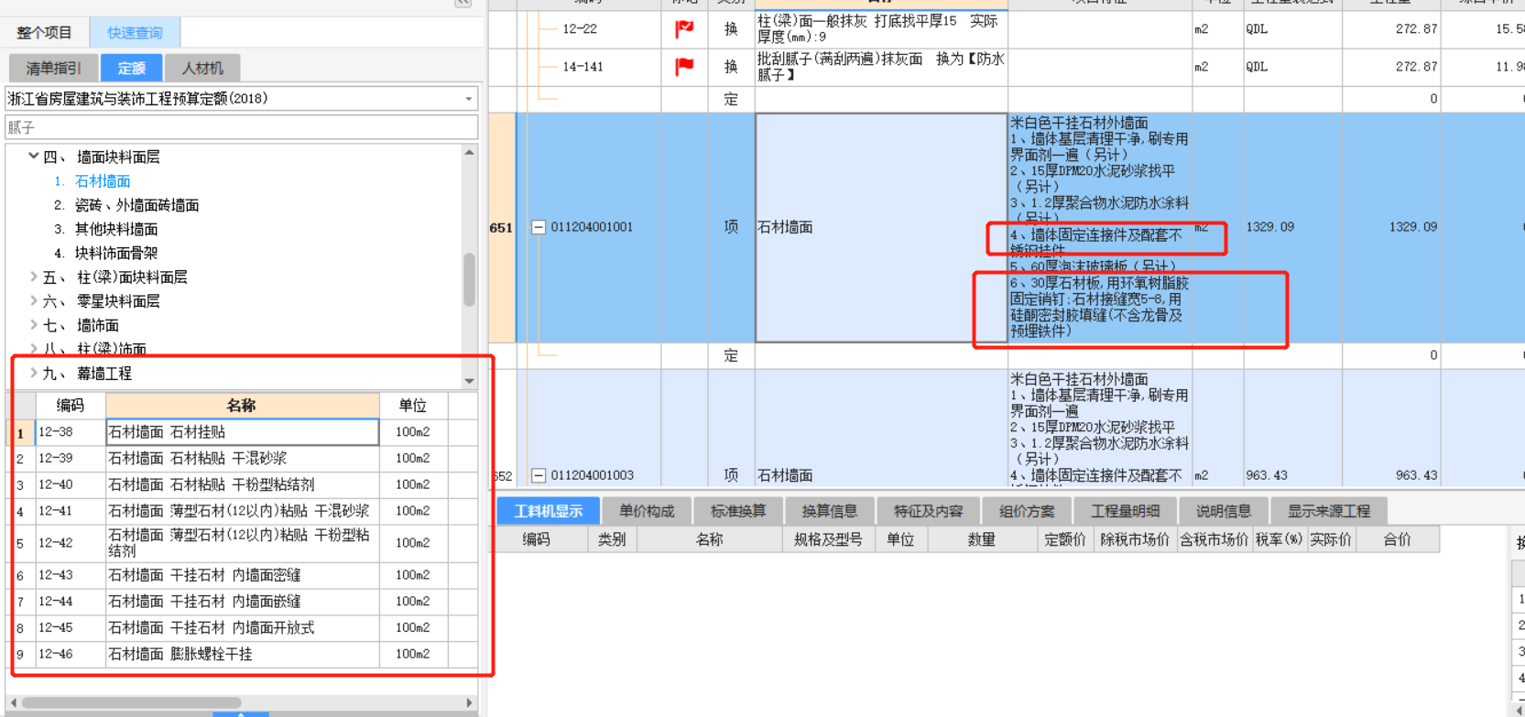
Task: Open the 换算信息 tab
Action: pyautogui.click(x=830, y=511)
